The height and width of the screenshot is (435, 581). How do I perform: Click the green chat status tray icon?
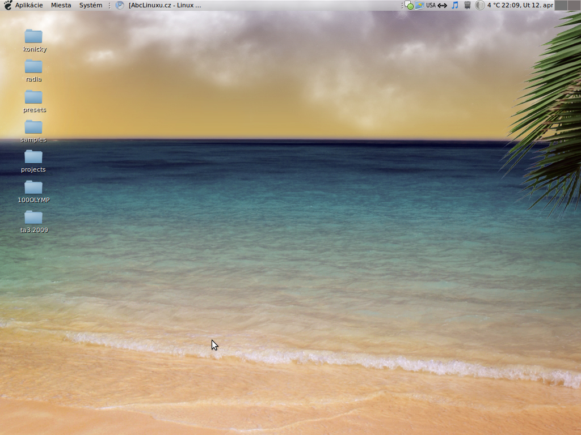tap(409, 6)
